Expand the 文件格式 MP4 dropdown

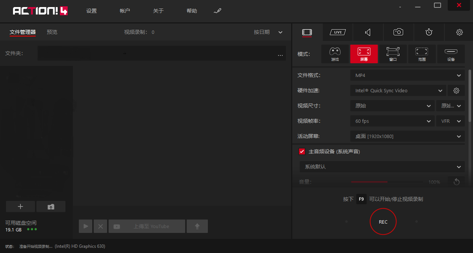click(408, 75)
